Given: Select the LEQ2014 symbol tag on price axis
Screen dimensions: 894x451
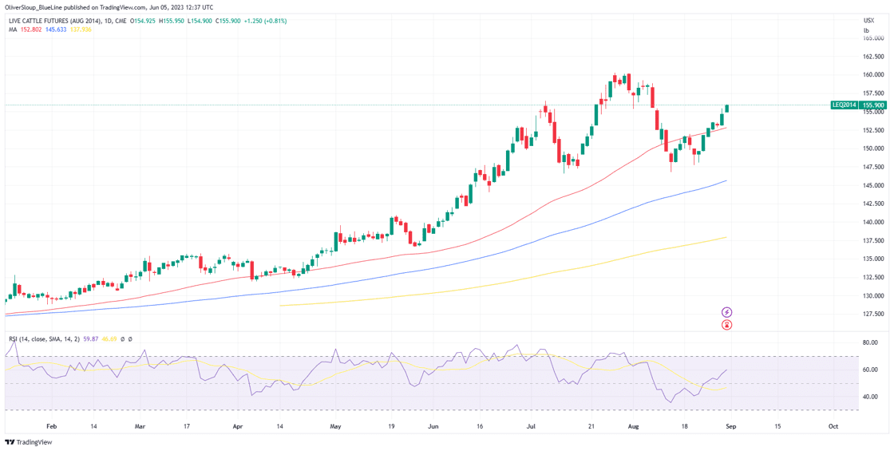Looking at the screenshot, I should tap(845, 105).
